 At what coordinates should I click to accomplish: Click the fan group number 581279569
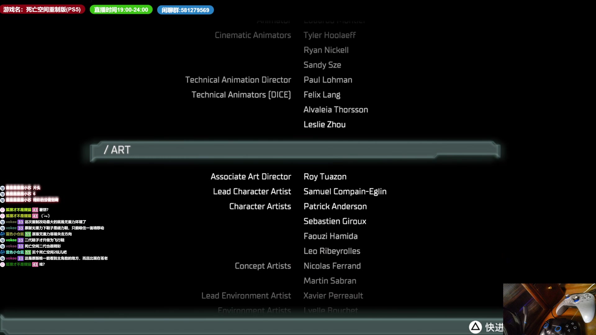185,10
